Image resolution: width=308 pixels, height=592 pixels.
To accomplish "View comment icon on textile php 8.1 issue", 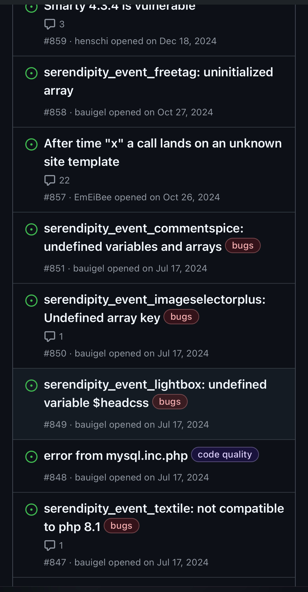I will [50, 546].
